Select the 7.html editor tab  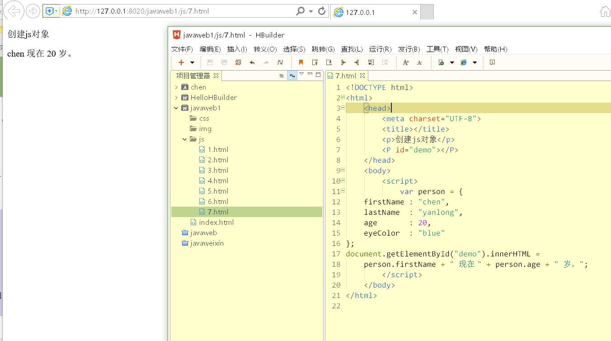(x=346, y=76)
